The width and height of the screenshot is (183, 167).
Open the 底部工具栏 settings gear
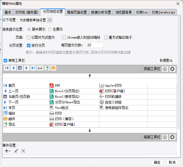tap(165, 137)
